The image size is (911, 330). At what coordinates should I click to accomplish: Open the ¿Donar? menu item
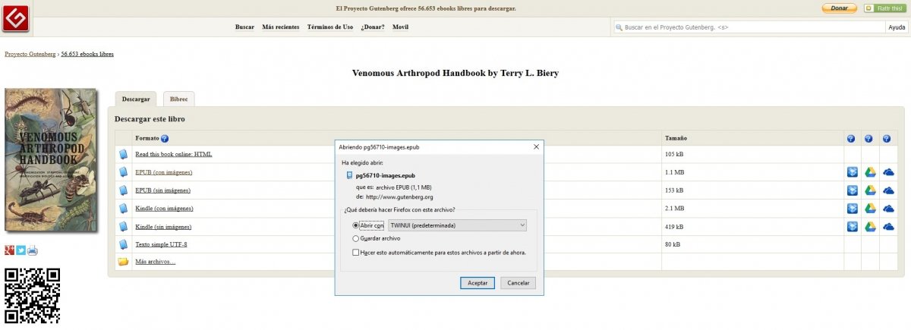[373, 27]
